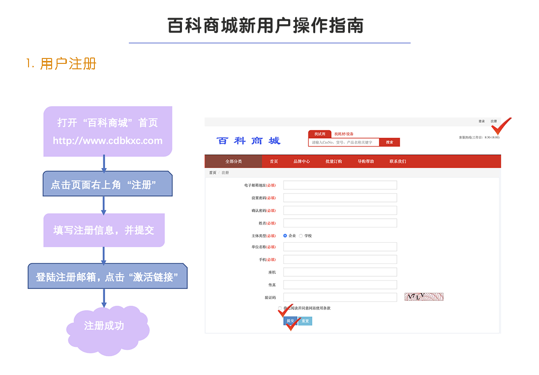Open the 全部分类 category menu
The height and width of the screenshot is (375, 539).
234,162
